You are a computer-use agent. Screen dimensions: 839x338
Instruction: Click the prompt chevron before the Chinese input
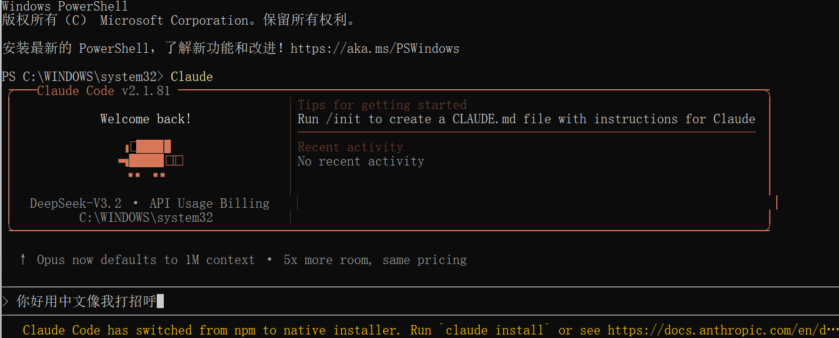(x=5, y=302)
